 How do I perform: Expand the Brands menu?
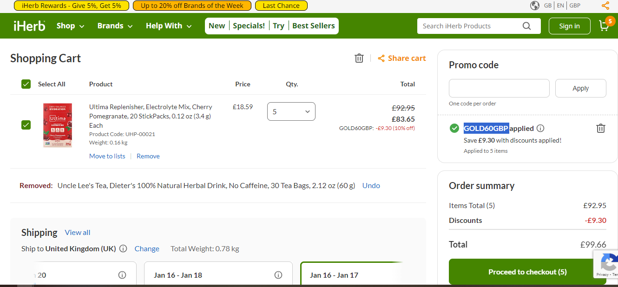[x=115, y=26]
